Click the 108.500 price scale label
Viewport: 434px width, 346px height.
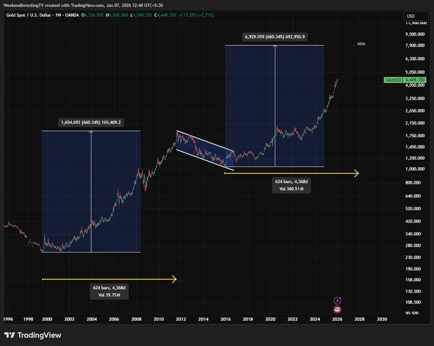pos(413,302)
